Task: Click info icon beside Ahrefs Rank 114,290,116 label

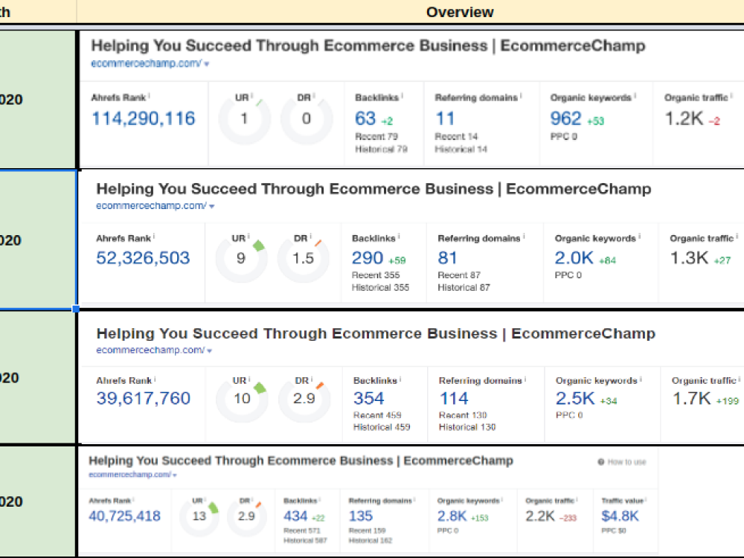Action: pyautogui.click(x=149, y=96)
